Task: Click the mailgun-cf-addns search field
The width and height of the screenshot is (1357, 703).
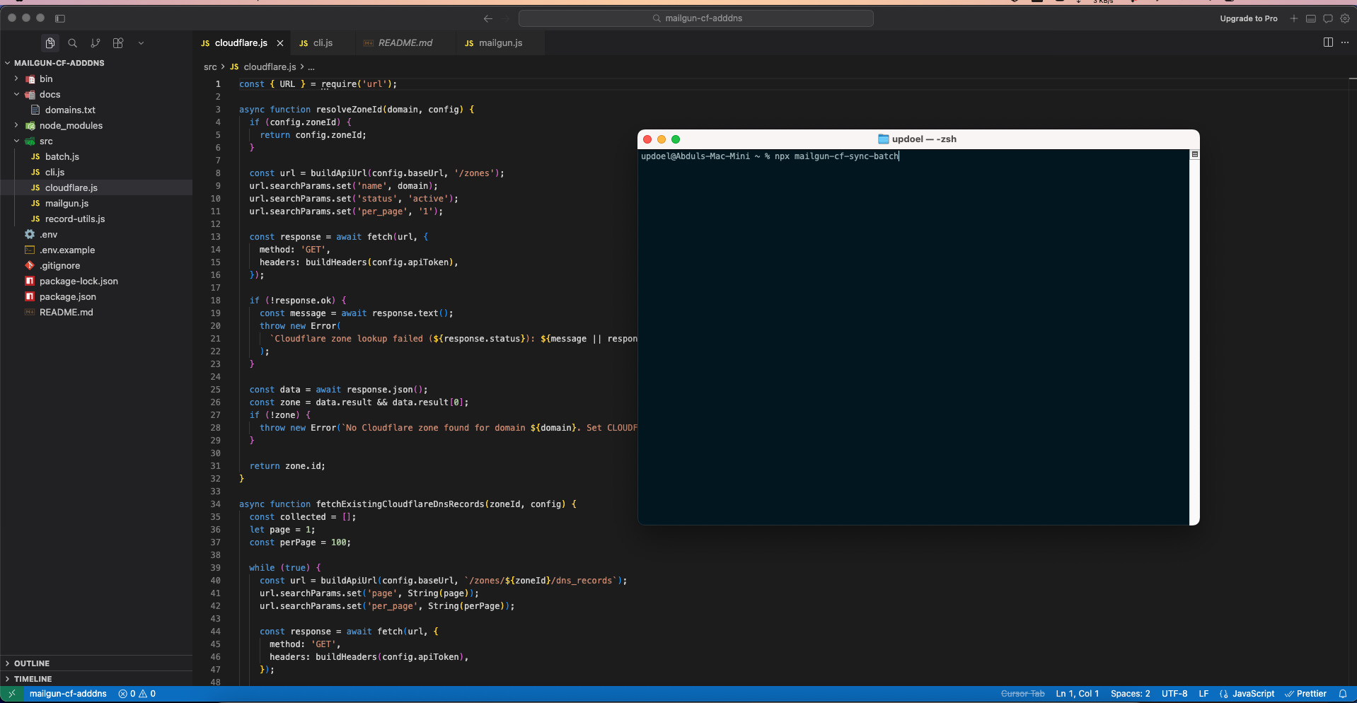Action: click(x=696, y=18)
